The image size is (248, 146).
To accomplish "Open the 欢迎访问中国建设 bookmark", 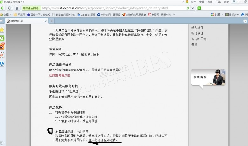I will tap(109, 15).
